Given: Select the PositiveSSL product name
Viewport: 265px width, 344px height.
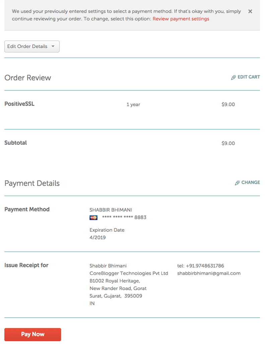Looking at the screenshot, I should pyautogui.click(x=19, y=104).
